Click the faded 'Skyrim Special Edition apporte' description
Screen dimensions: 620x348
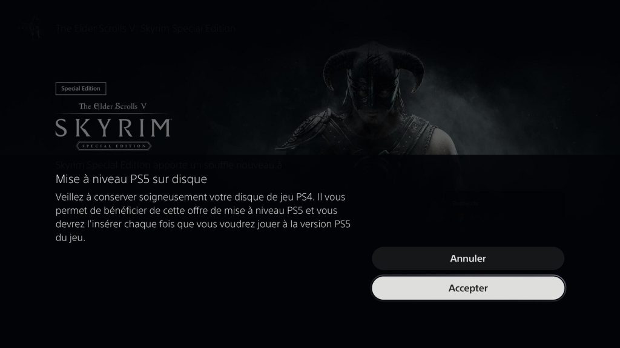pos(168,165)
